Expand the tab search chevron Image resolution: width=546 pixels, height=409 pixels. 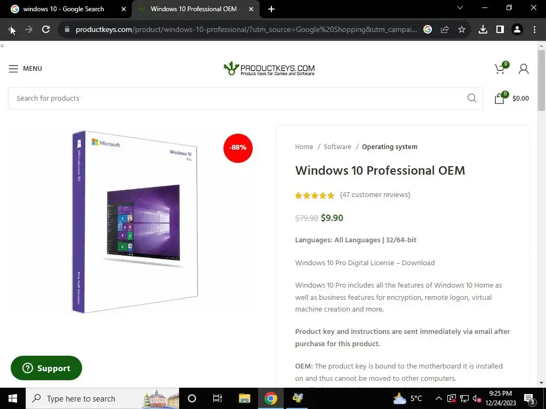[460, 7]
